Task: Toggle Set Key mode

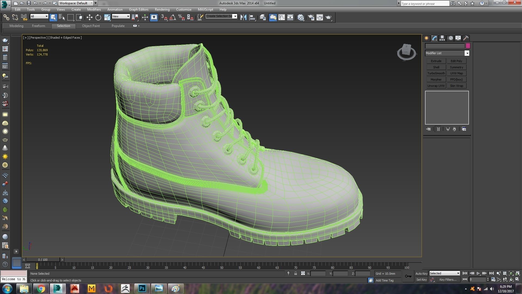Action: (421, 280)
